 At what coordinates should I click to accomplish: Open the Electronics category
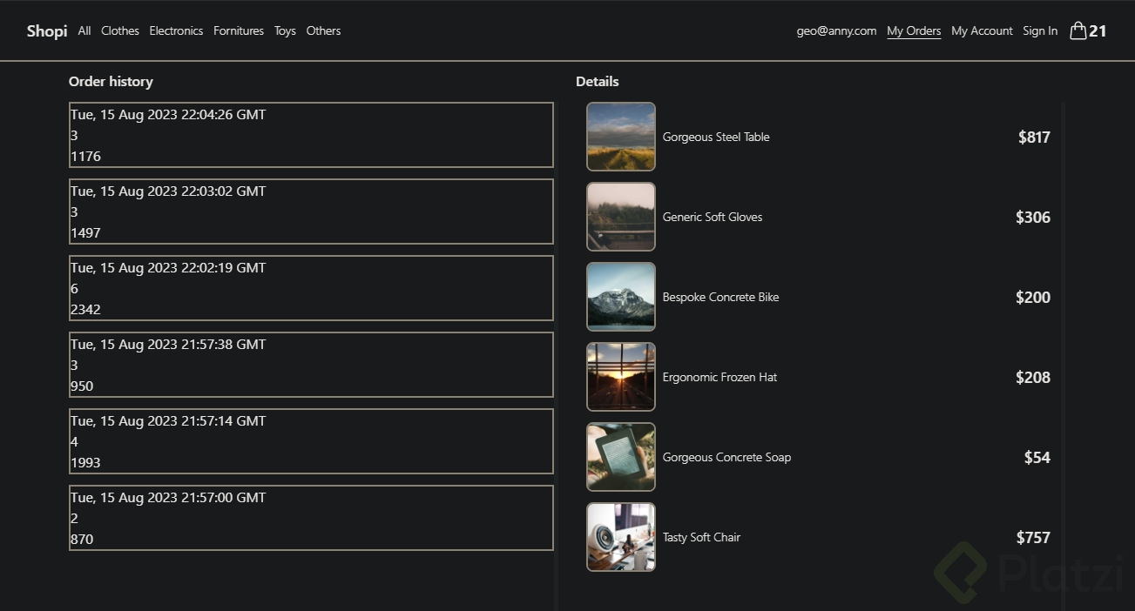(x=176, y=30)
